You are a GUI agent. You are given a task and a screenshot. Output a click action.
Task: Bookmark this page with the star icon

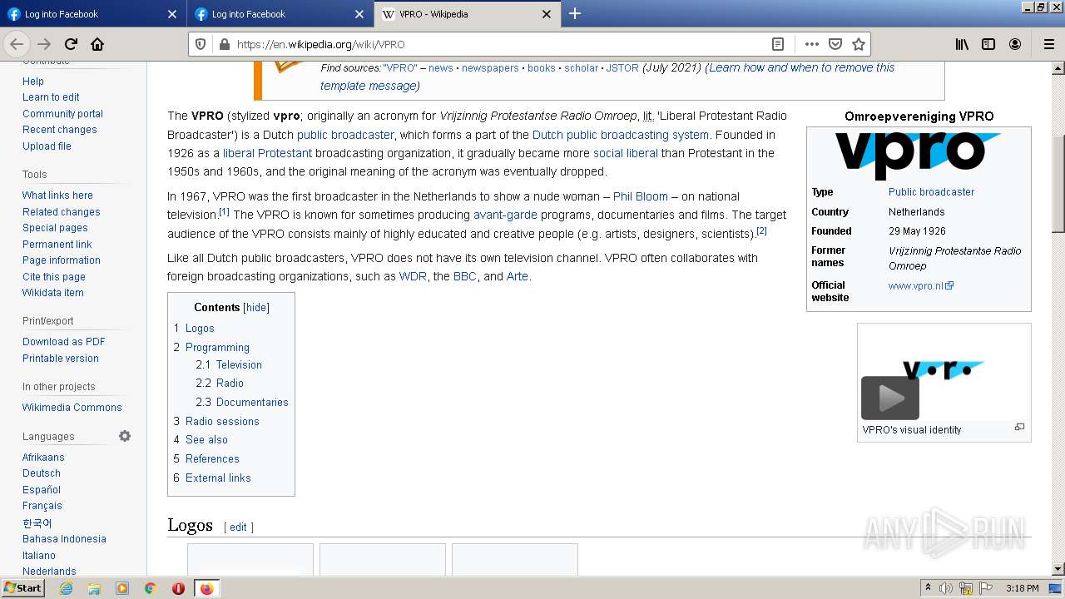coord(859,44)
